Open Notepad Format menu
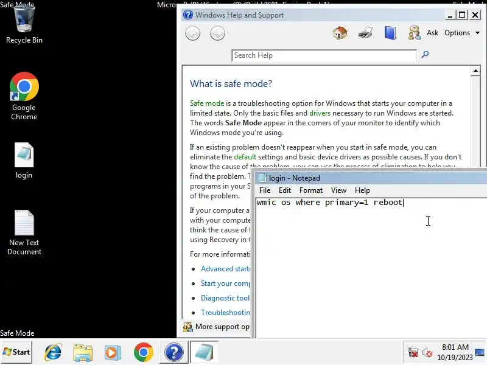Screen dimensions: 487x365 (311, 190)
